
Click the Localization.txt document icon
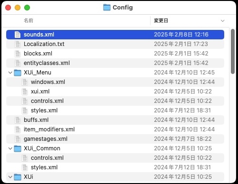pos(18,44)
